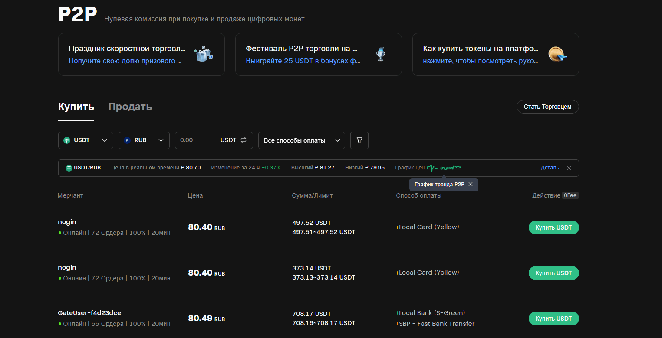
Task: Buy USDT from nogin's 497.52 offer
Action: [553, 227]
